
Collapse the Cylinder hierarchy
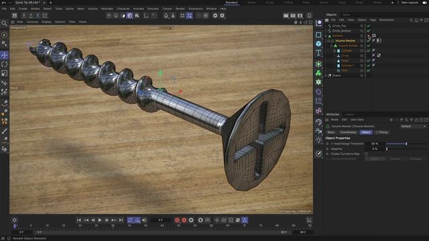tap(334, 51)
